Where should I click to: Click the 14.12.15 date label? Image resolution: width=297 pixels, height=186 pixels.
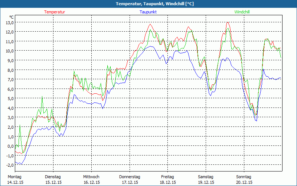pos(15,182)
